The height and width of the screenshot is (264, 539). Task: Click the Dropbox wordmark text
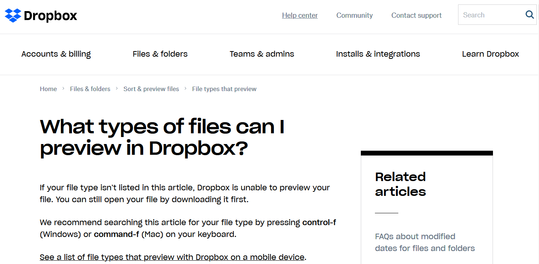pos(50,16)
